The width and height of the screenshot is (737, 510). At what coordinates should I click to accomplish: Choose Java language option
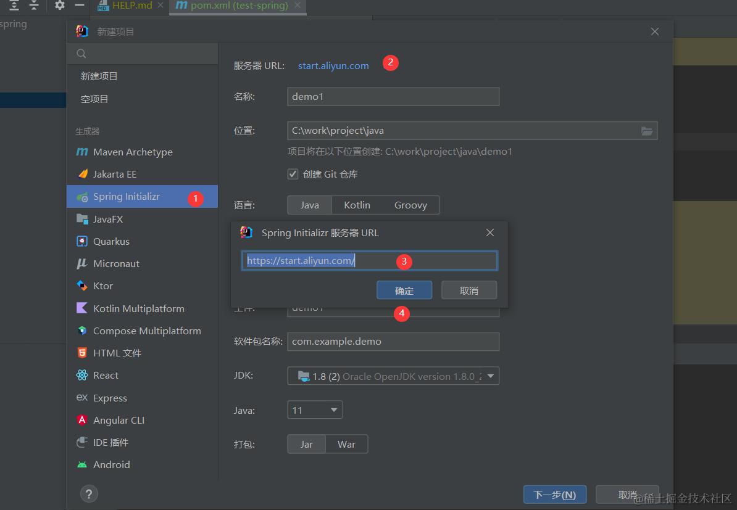tap(310, 205)
